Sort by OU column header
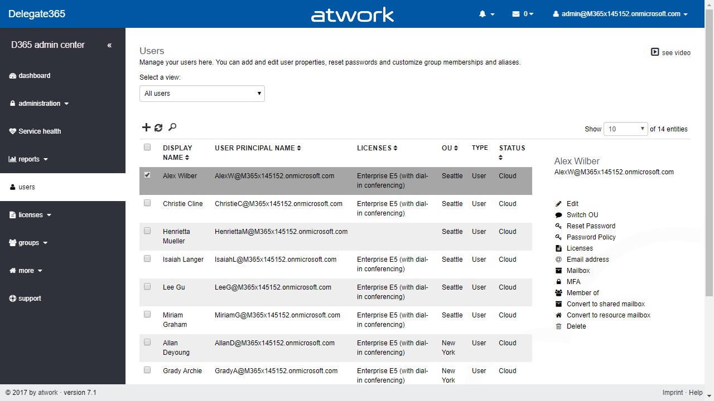714x401 pixels. (x=450, y=148)
